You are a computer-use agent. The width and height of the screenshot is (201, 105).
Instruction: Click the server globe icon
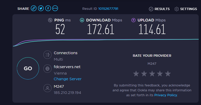pyautogui.click(x=47, y=69)
